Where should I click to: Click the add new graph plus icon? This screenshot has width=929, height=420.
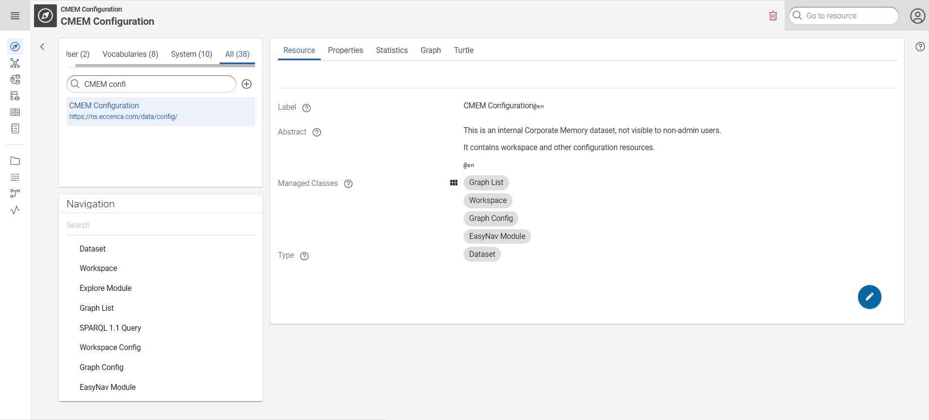click(247, 84)
